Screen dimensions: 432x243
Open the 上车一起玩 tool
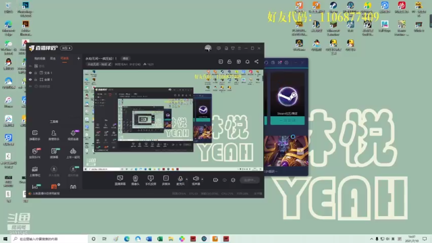73,153
